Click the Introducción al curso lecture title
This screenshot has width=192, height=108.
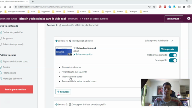[82, 41]
